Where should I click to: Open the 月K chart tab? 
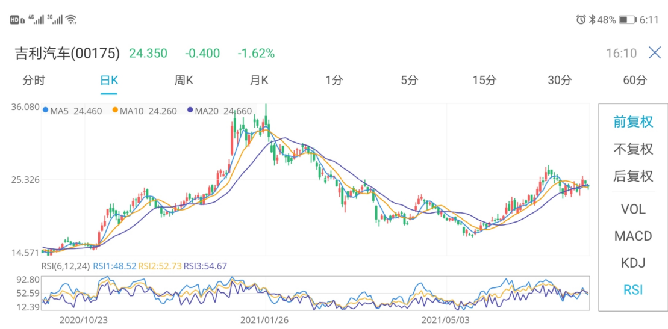click(258, 80)
